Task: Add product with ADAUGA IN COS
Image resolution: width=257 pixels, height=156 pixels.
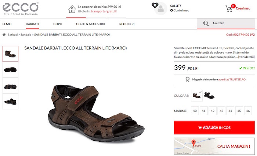Action: pos(214,128)
